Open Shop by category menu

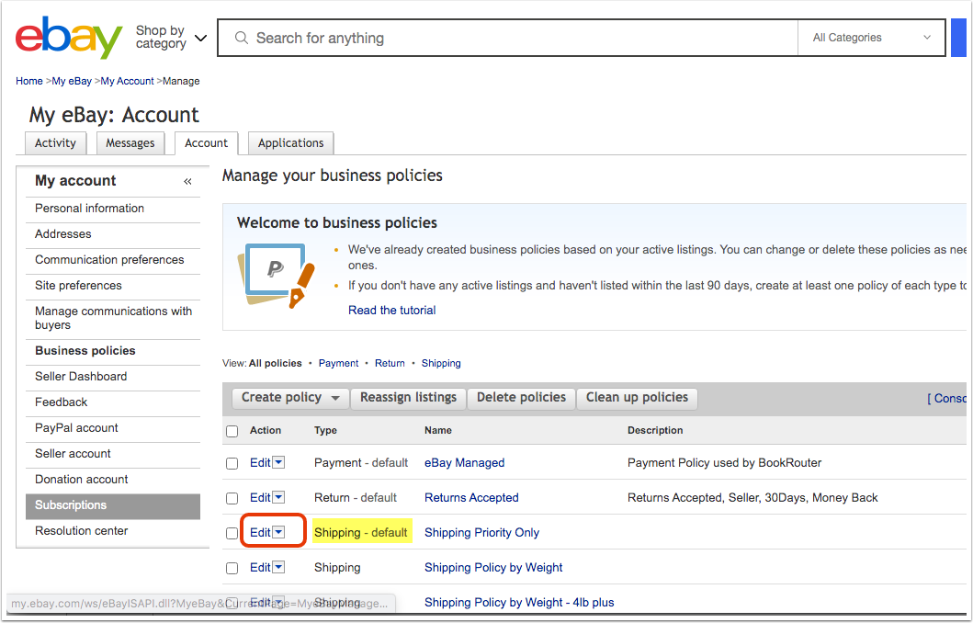click(171, 38)
